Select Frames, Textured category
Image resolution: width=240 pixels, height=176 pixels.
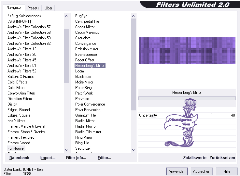(21, 137)
